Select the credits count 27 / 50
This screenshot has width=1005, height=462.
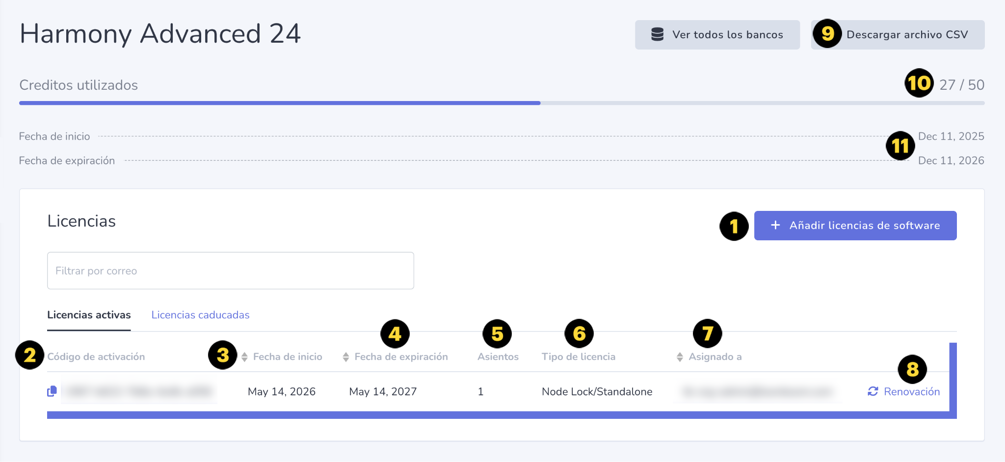[x=962, y=85]
